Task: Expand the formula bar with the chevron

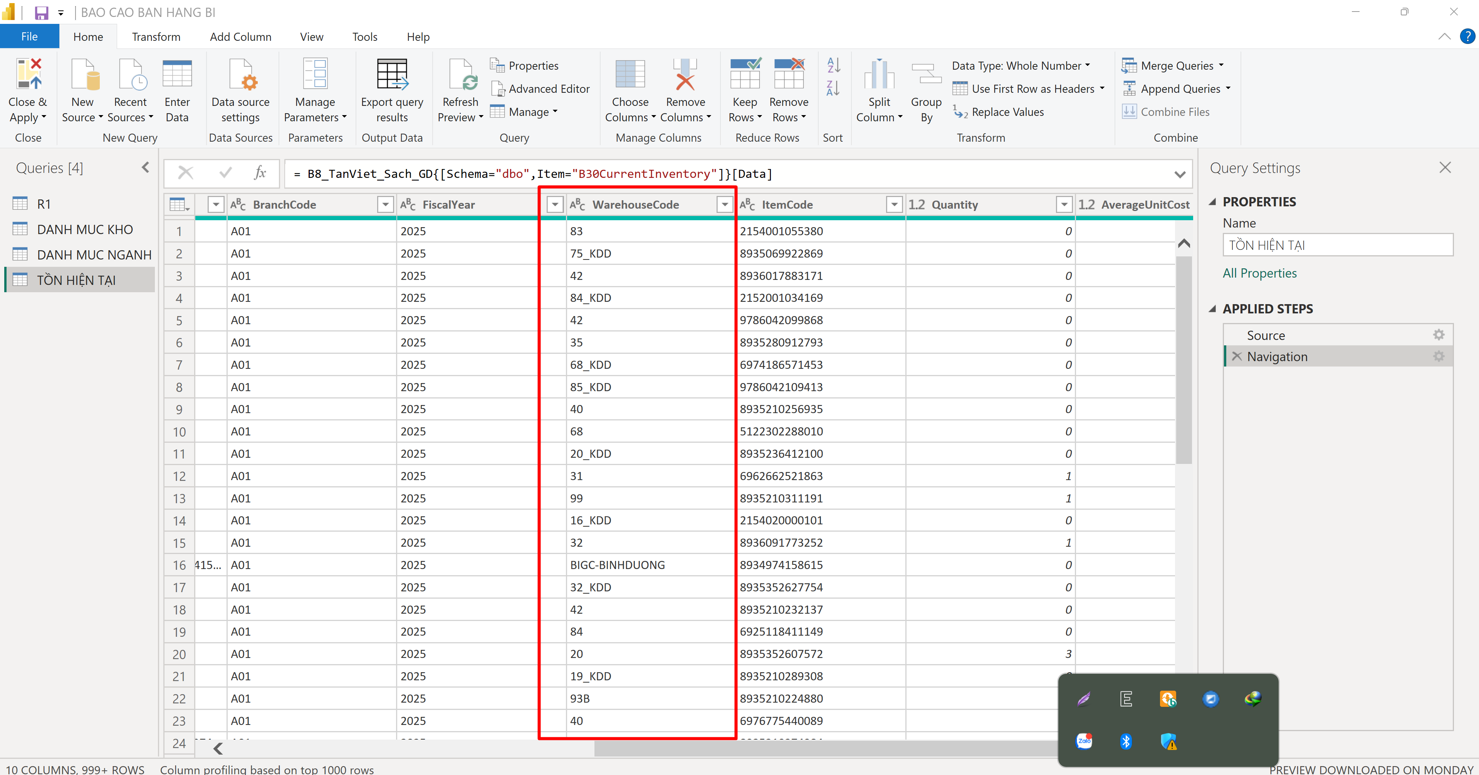Action: (1179, 174)
